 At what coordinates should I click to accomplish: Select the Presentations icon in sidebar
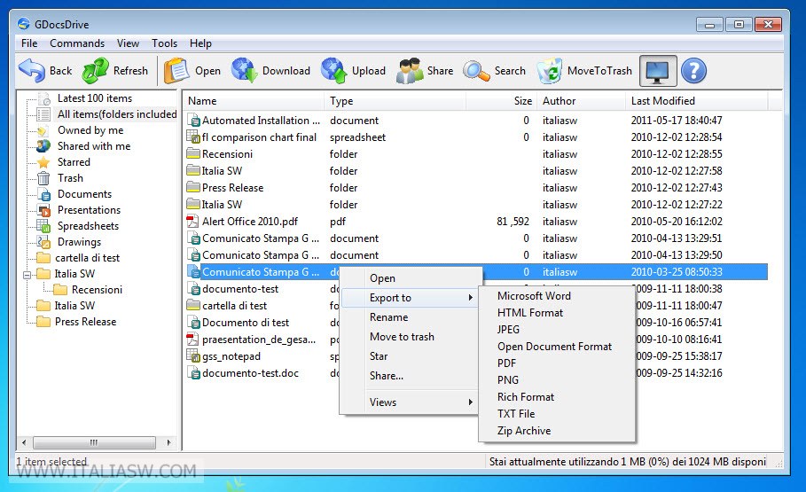pos(43,210)
